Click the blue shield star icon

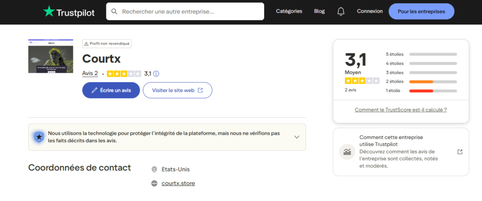point(39,137)
